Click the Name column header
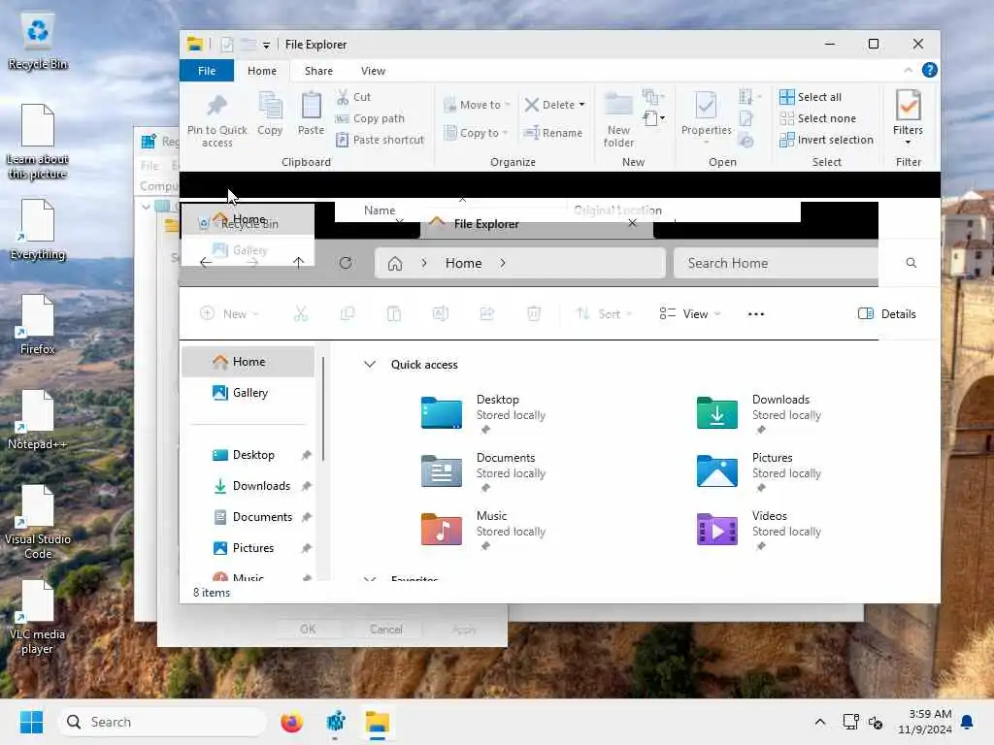994x745 pixels. 380,211
